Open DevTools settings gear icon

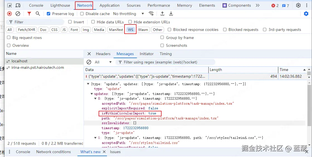click(x=298, y=5)
